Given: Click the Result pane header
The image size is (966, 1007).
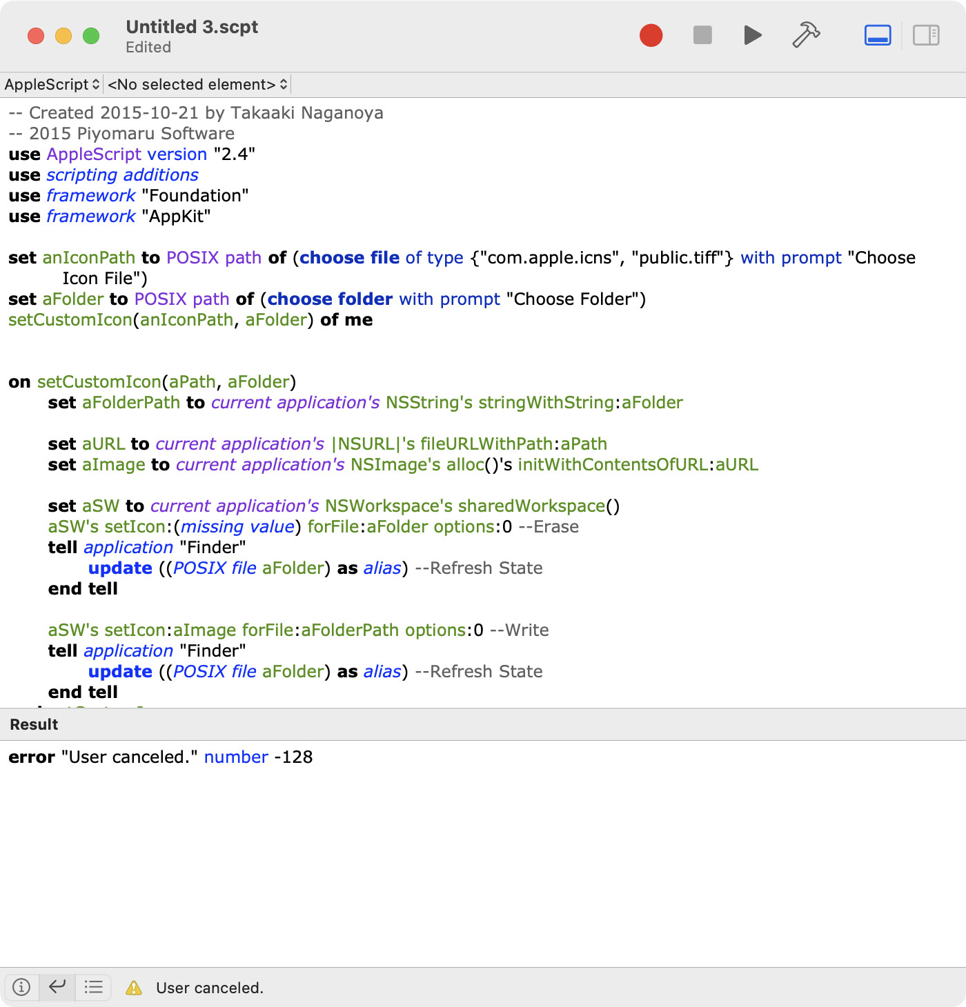Looking at the screenshot, I should tap(34, 725).
